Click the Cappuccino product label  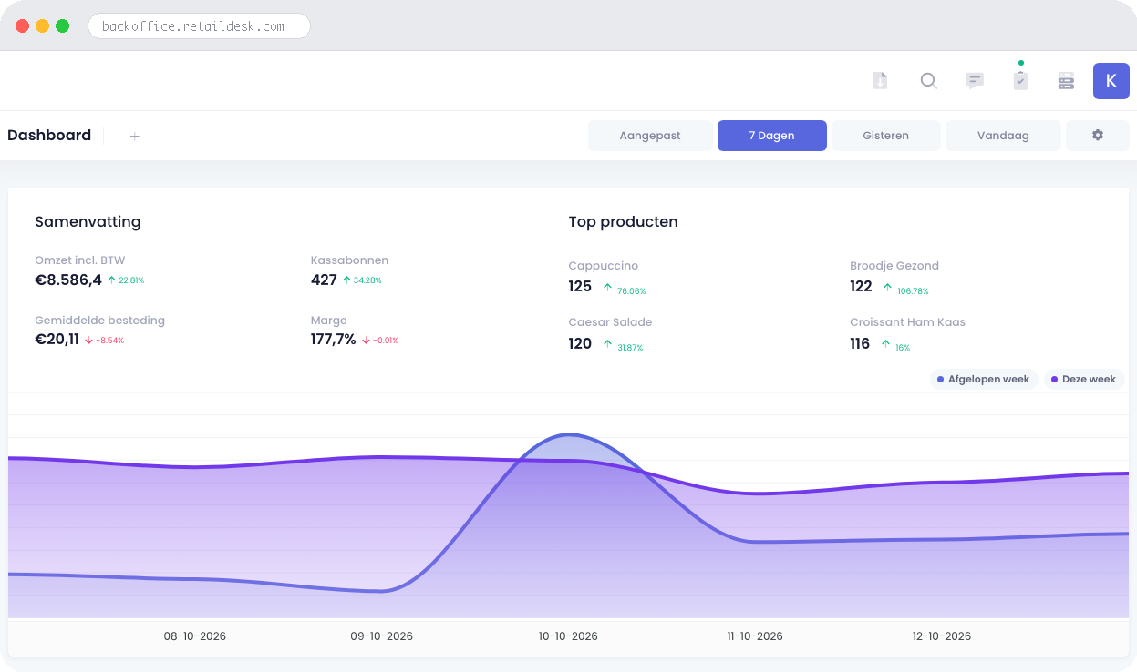(x=603, y=266)
